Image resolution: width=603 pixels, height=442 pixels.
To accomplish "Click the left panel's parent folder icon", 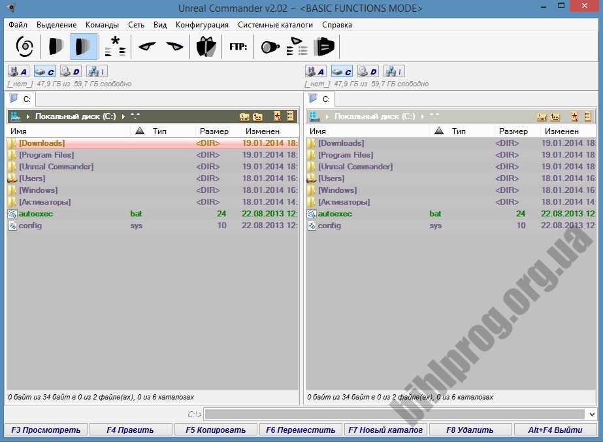I will (x=257, y=116).
